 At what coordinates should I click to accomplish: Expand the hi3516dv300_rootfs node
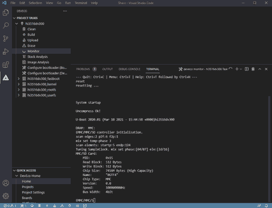(x=18, y=90)
